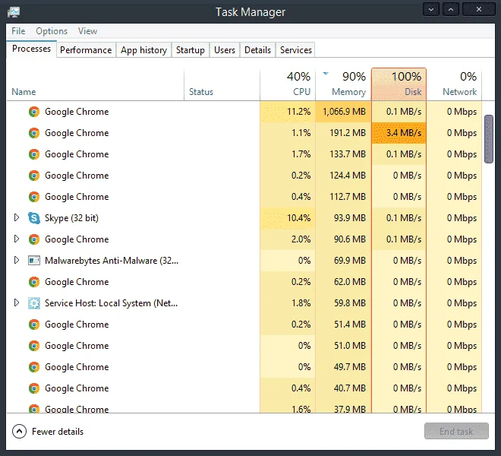Expand the Skype (32 bit) process group
The width and height of the screenshot is (501, 456).
17,217
